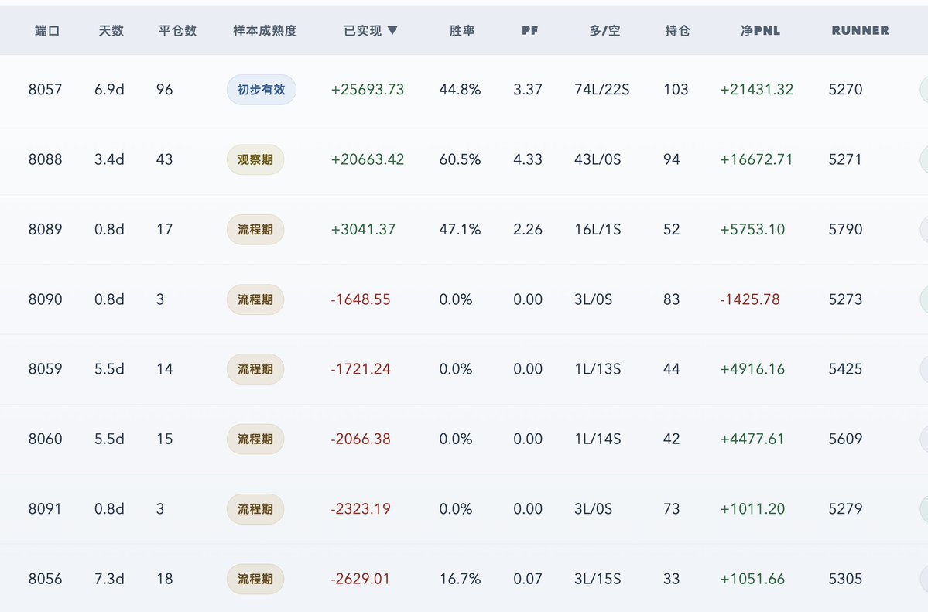Click the PF column header
This screenshot has width=928, height=612.
pos(530,31)
